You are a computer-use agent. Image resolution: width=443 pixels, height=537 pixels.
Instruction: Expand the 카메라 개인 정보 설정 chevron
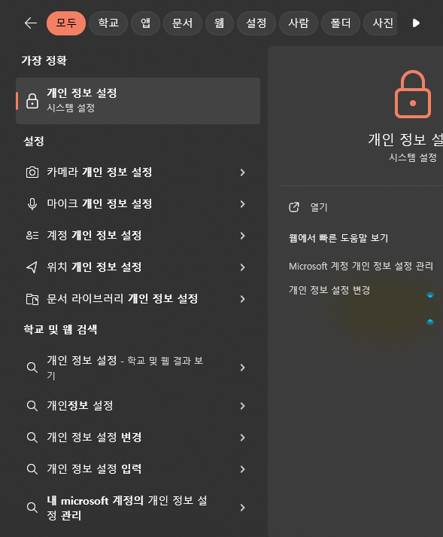(x=242, y=172)
